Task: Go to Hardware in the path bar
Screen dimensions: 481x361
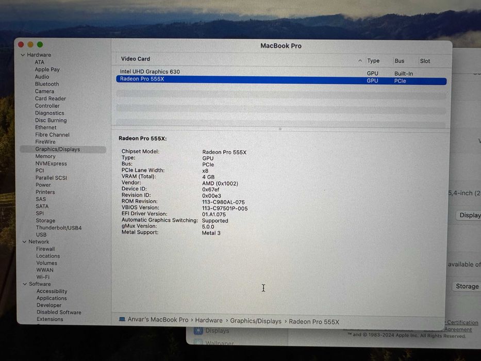Action: click(x=209, y=320)
